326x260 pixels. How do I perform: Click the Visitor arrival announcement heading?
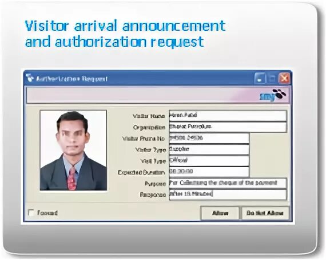(125, 34)
